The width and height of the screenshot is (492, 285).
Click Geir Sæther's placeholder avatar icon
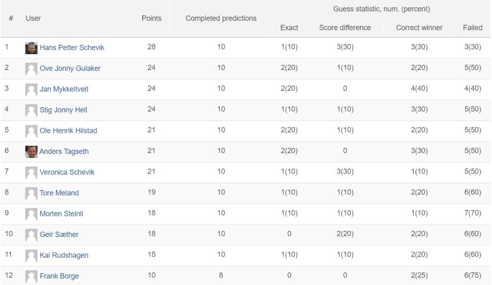click(x=31, y=235)
